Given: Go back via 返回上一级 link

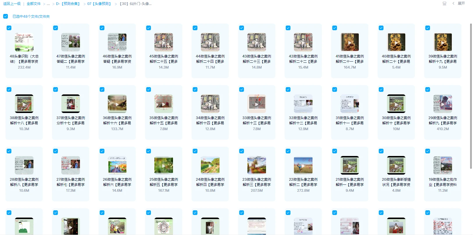Looking at the screenshot, I should click(x=12, y=4).
